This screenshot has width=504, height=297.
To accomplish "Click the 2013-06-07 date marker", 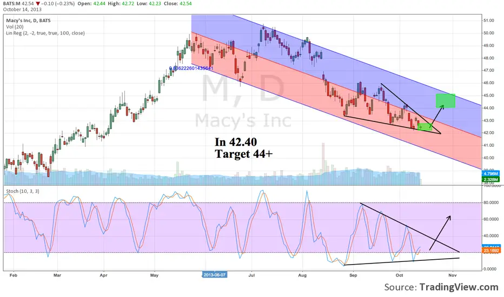I will (x=214, y=275).
